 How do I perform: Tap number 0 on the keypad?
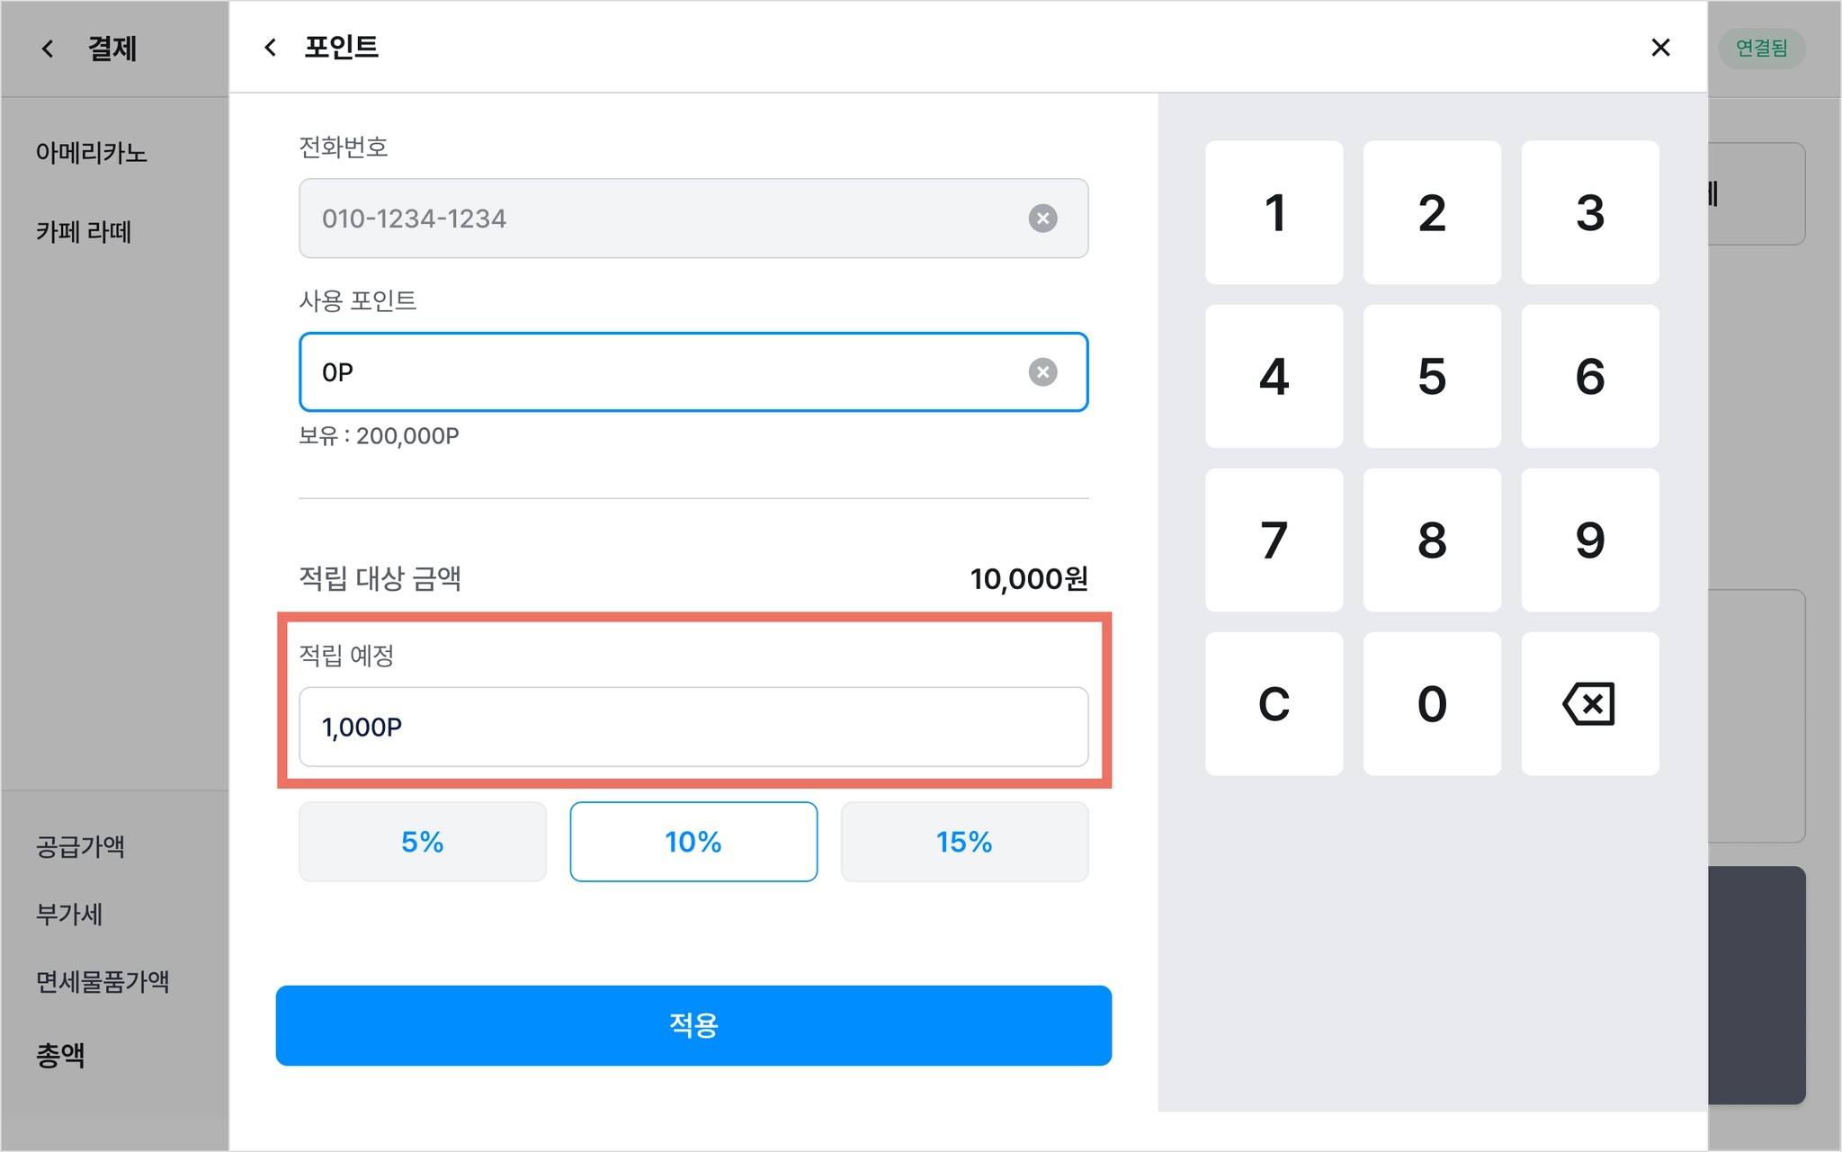(1432, 703)
